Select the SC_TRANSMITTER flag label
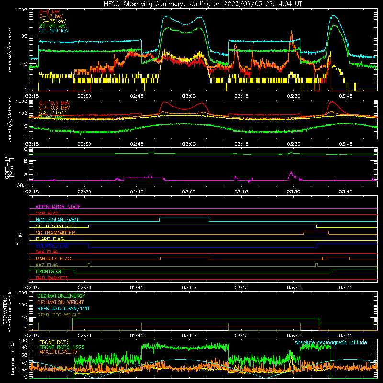This screenshot has width=383, height=383. click(x=55, y=232)
